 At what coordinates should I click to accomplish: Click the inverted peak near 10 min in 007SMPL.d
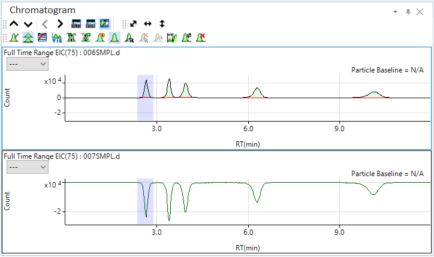pyautogui.click(x=373, y=189)
